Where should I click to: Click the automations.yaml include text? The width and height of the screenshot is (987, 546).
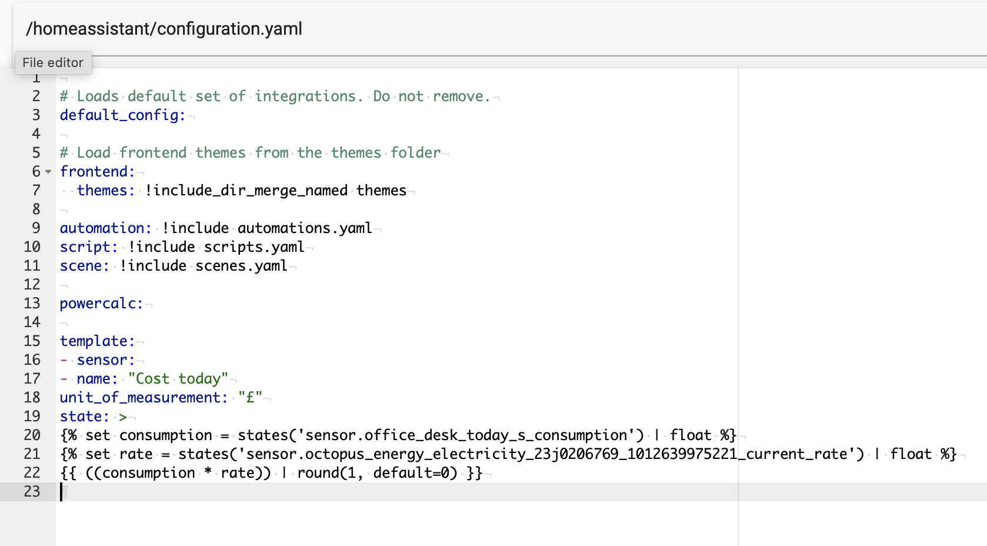point(304,228)
